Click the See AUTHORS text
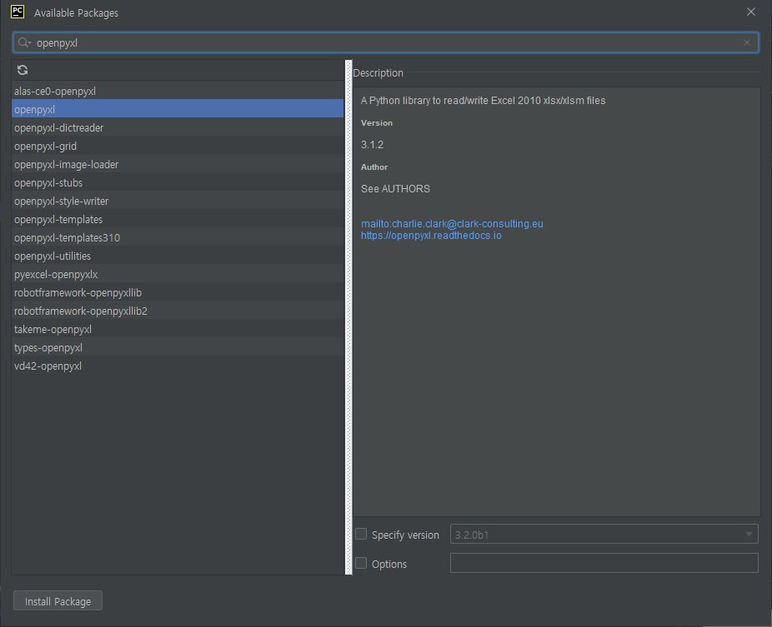The image size is (772, 627). click(395, 189)
